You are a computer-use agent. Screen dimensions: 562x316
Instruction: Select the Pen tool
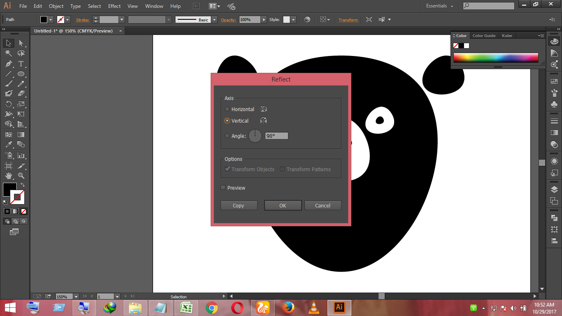pos(9,64)
